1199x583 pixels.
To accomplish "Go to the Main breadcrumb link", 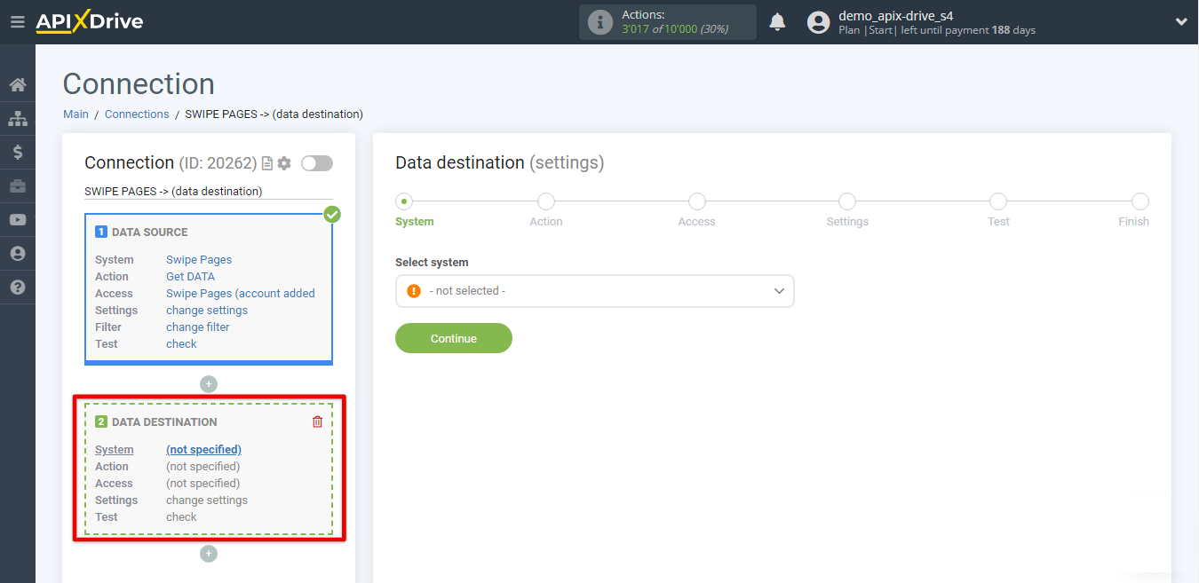I will click(75, 114).
